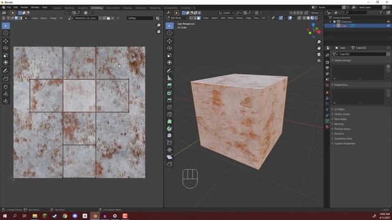This screenshot has width=392, height=220.
Task: Toggle visibility of the Cube in the outliner
Action: pos(388,26)
